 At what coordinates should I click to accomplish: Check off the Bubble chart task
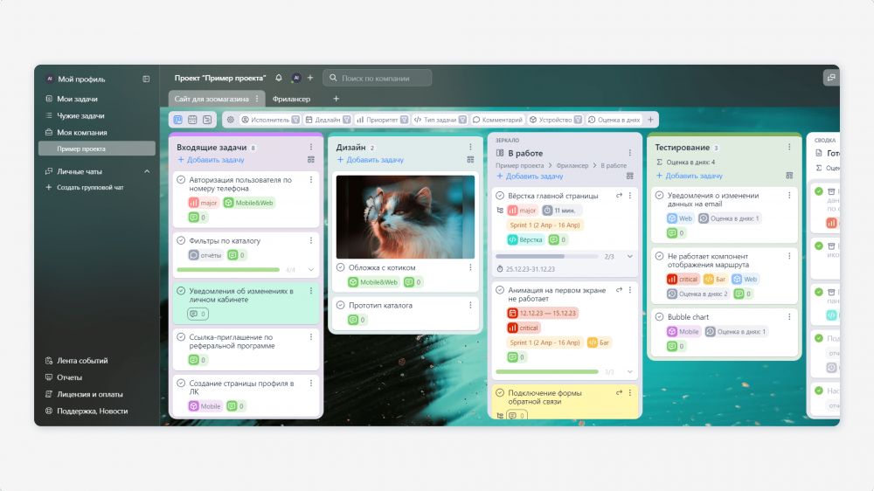[x=659, y=316]
